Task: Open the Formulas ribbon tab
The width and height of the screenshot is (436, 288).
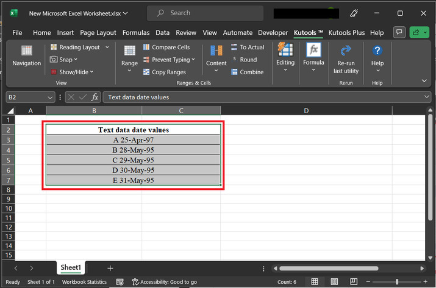Action: pos(135,32)
